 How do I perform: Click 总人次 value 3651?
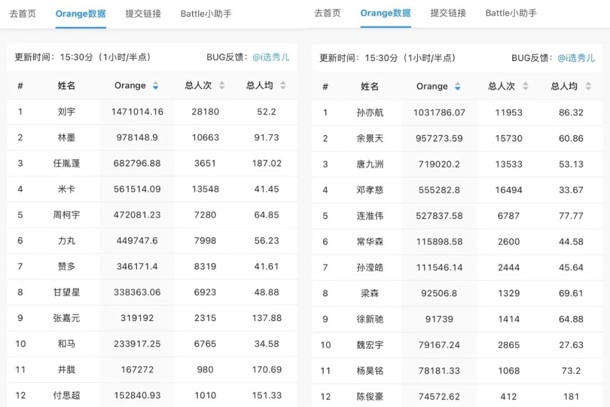205,163
